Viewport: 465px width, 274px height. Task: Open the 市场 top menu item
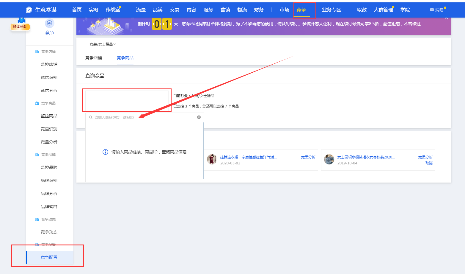click(284, 10)
